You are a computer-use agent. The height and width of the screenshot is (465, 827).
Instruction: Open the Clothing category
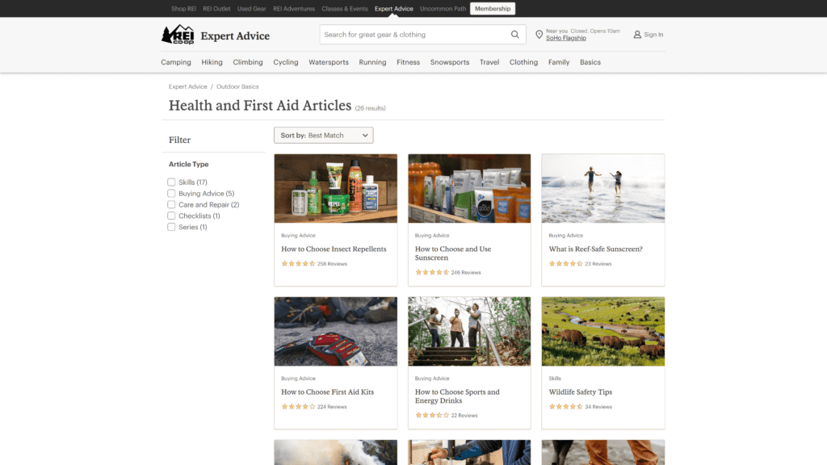[523, 62]
